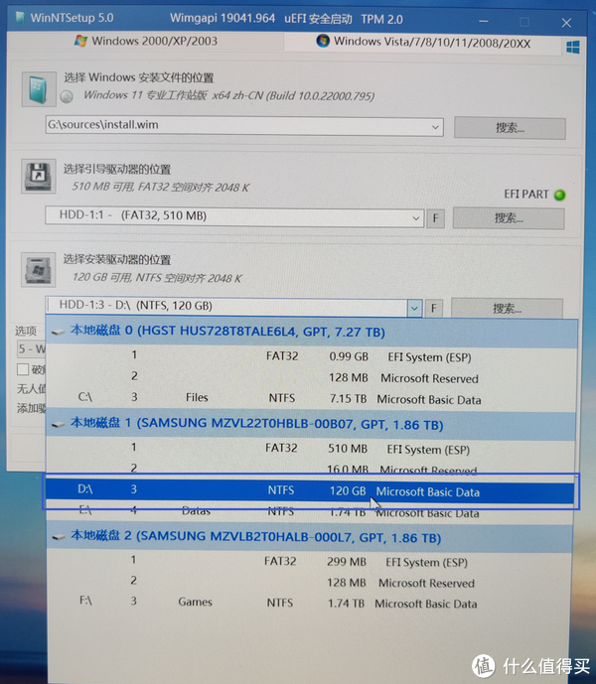The height and width of the screenshot is (684, 596).
Task: Click the F button next to install drive
Action: point(433,309)
